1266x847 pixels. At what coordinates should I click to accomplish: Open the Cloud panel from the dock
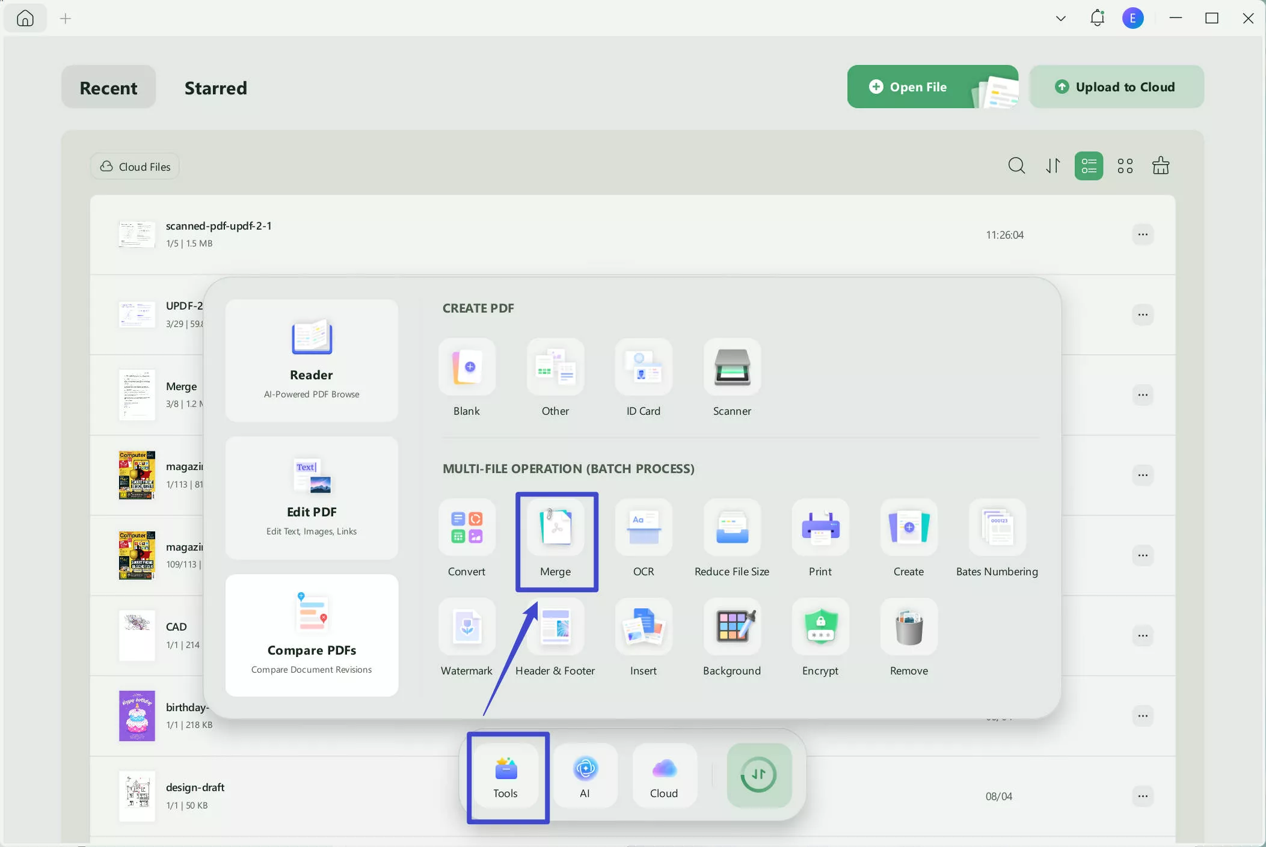pyautogui.click(x=663, y=775)
